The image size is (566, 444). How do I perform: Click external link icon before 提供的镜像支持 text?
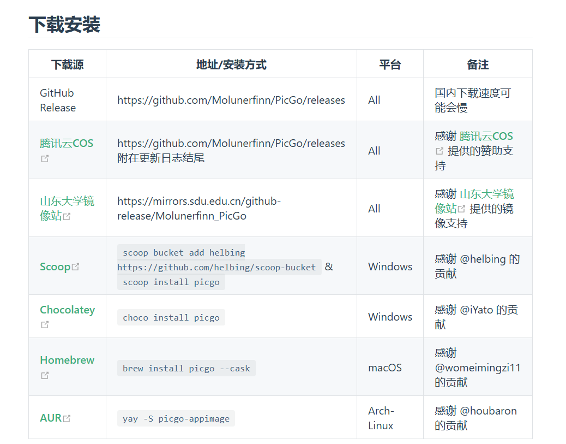coord(462,209)
